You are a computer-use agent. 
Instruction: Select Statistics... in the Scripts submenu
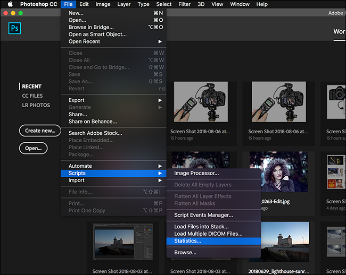click(187, 241)
